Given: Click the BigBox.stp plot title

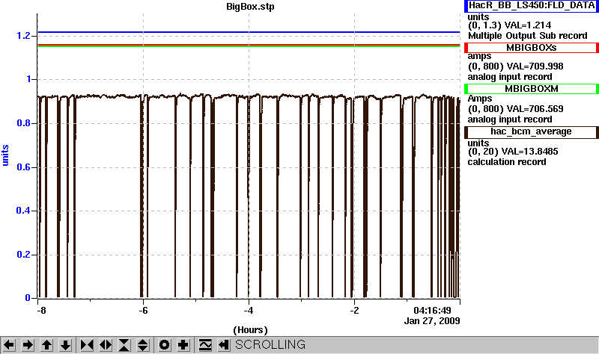Looking at the screenshot, I should coord(250,7).
